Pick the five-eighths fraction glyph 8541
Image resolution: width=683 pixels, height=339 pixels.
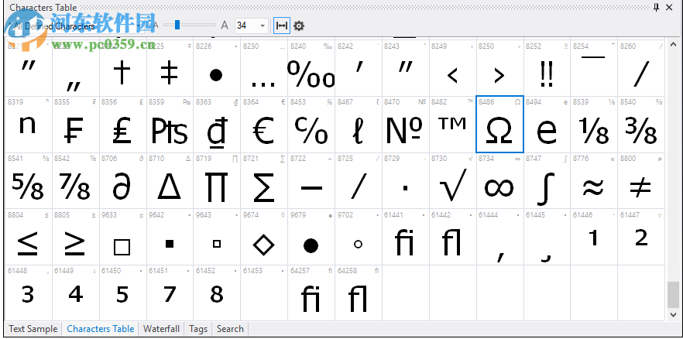pos(29,180)
